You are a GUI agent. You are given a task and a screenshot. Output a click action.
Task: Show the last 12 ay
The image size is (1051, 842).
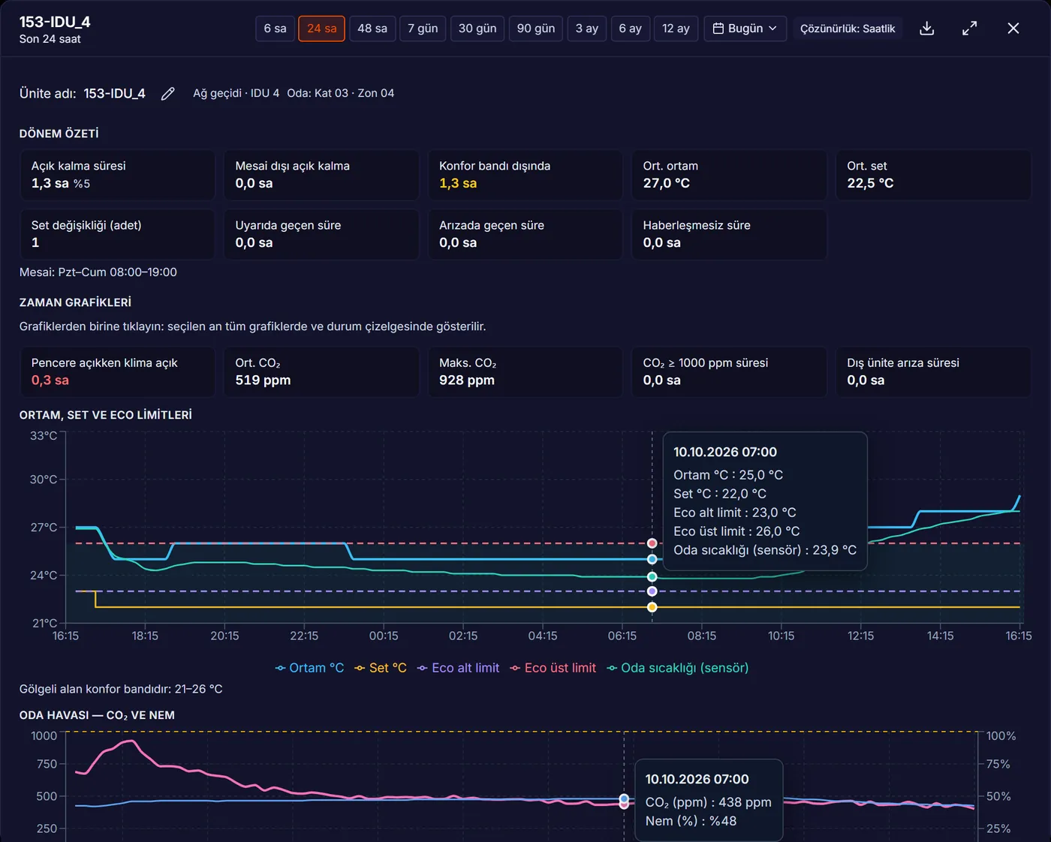click(676, 29)
